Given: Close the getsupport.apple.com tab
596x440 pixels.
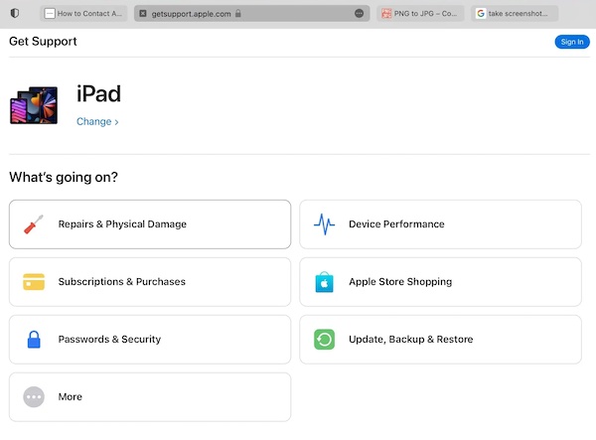Looking at the screenshot, I should click(143, 14).
